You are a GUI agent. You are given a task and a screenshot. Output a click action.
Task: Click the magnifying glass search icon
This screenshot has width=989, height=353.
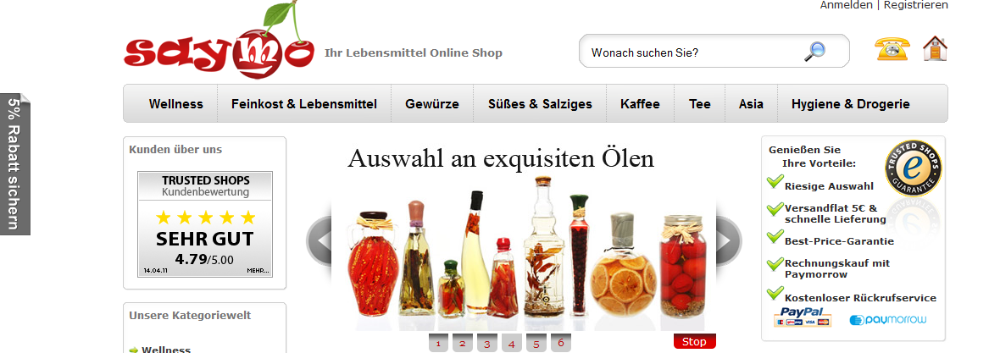[x=814, y=52]
